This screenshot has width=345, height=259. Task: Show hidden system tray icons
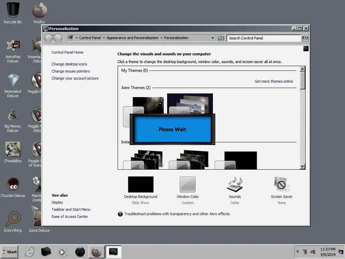(298, 251)
